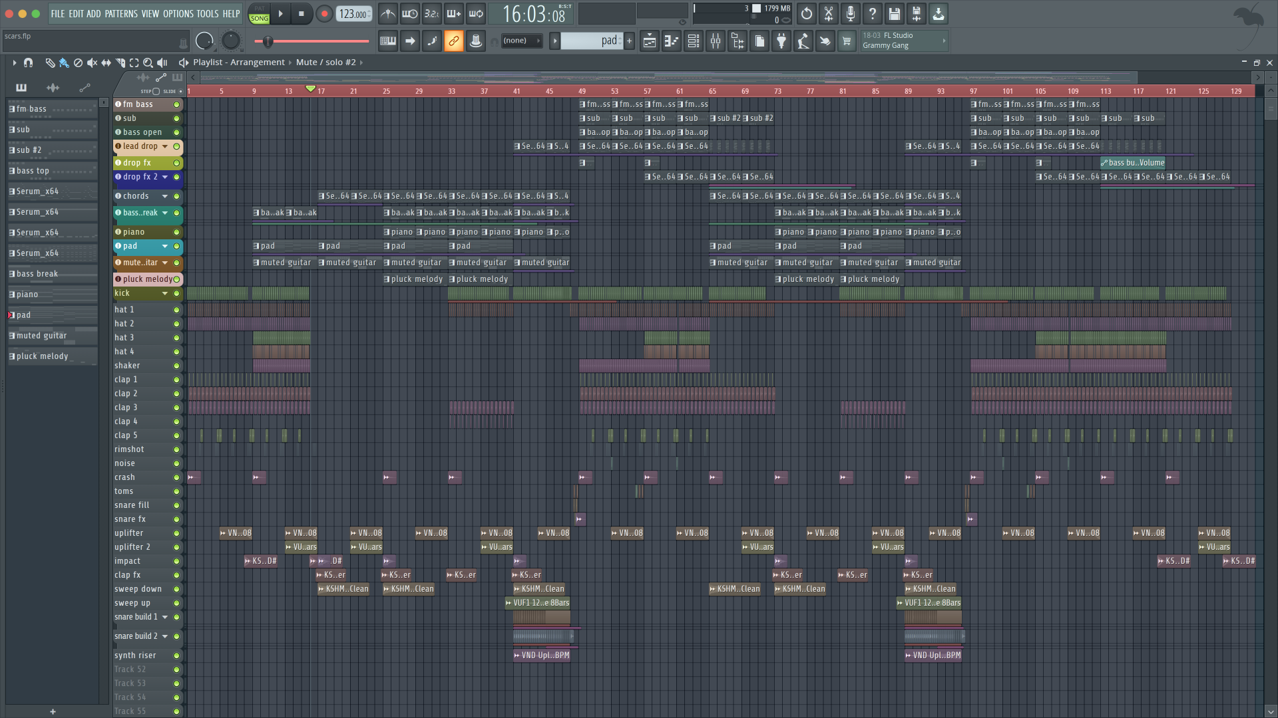Open the OPTIONS menu
This screenshot has height=718, width=1278.
pyautogui.click(x=178, y=13)
